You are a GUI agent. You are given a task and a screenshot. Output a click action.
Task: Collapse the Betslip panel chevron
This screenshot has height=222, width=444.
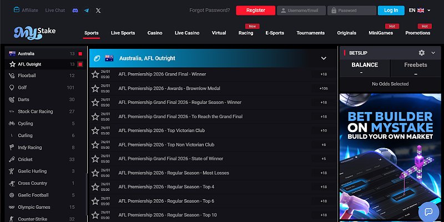[433, 53]
